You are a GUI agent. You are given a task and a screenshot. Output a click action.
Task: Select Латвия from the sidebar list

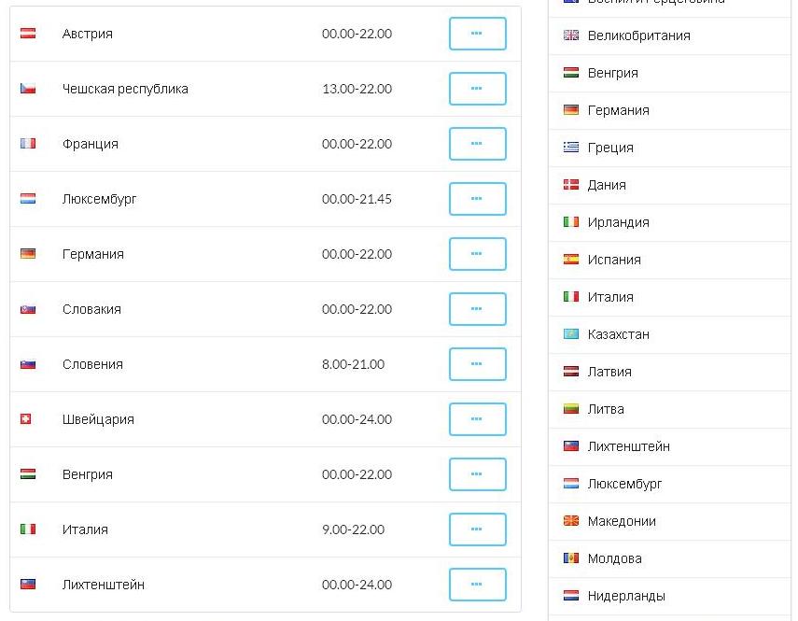point(609,372)
